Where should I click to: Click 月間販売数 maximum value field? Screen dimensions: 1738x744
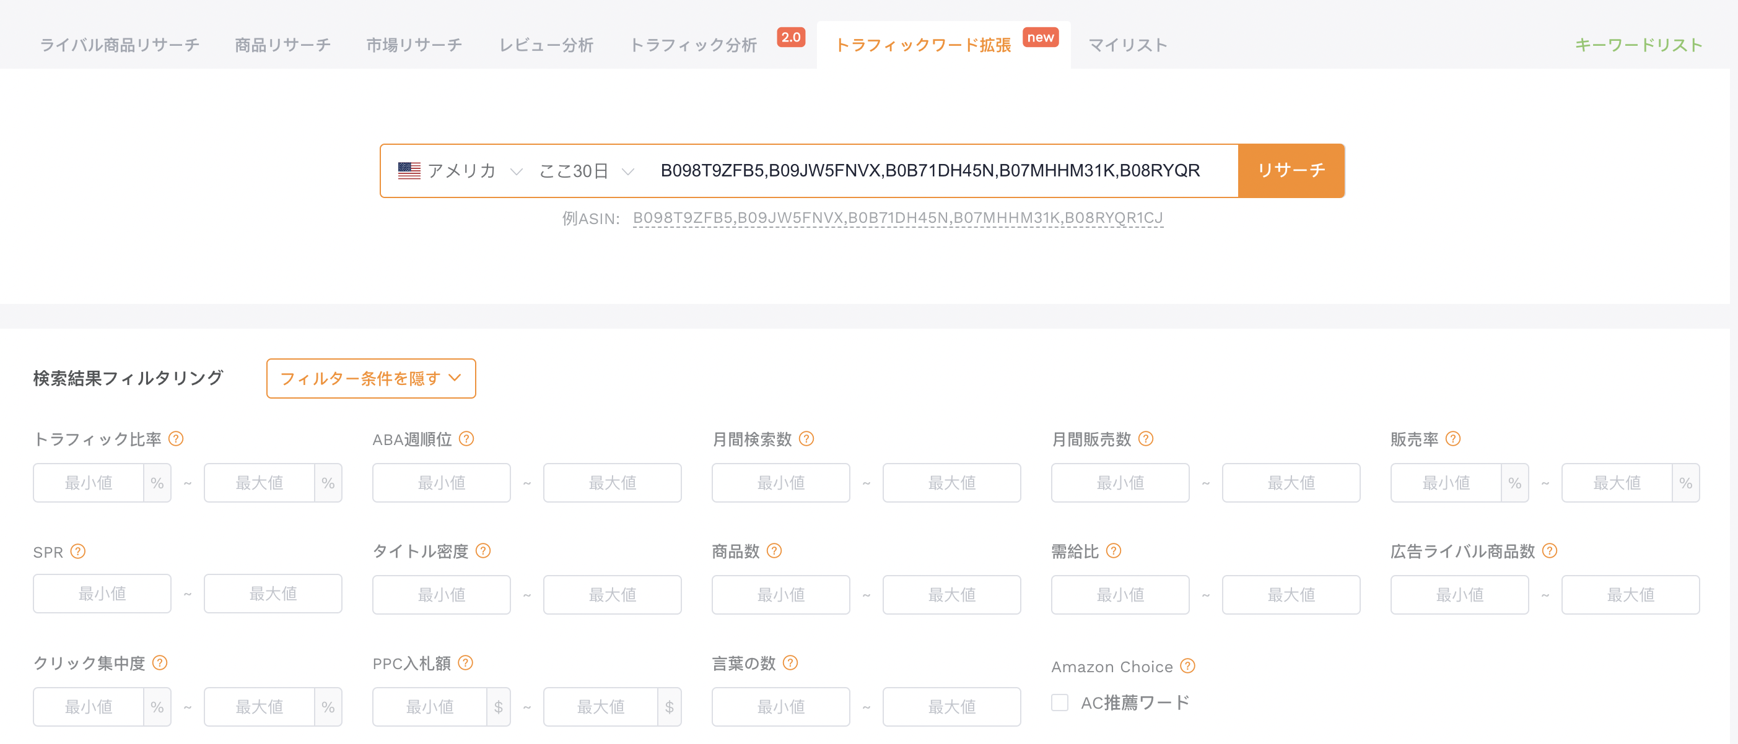(x=1291, y=482)
